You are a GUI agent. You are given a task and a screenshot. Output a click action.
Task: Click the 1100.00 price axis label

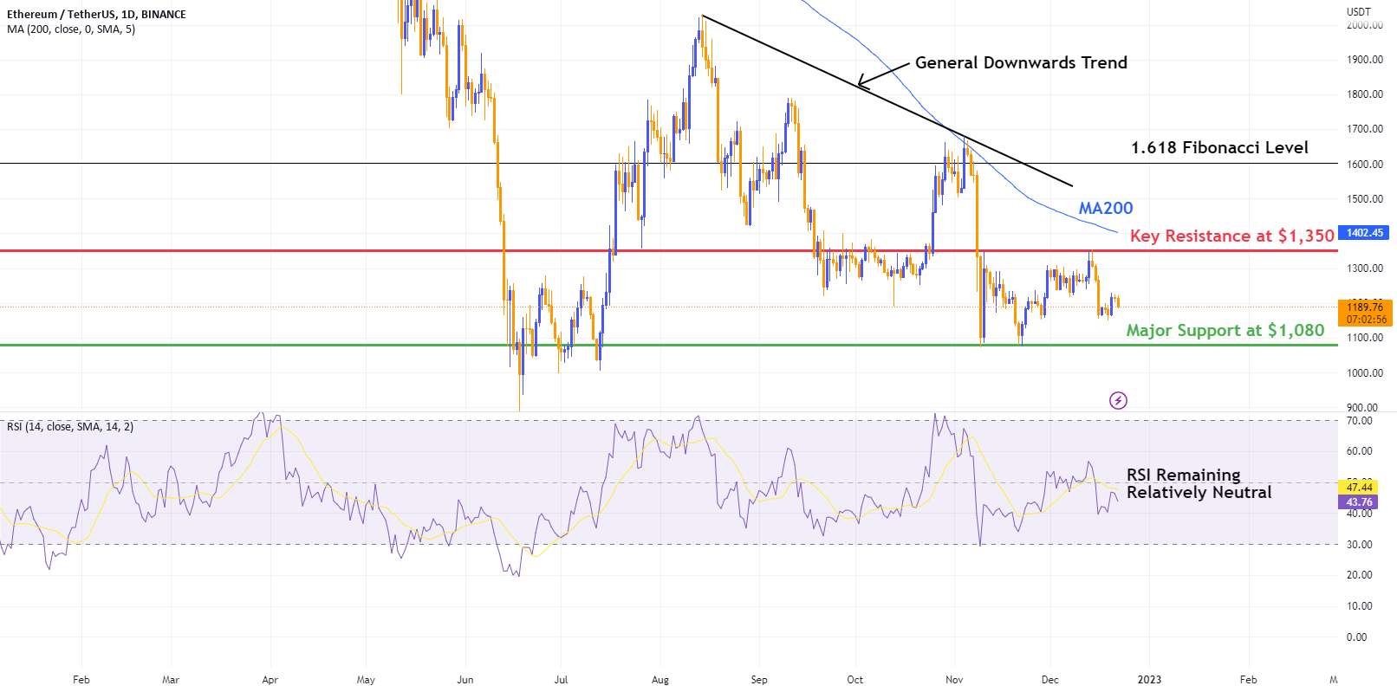1365,338
